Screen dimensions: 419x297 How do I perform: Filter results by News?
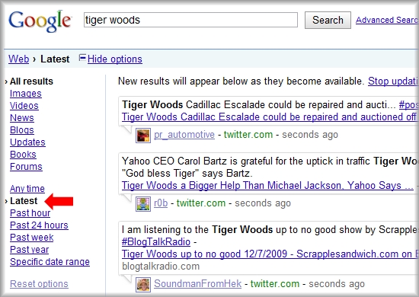[x=22, y=118]
